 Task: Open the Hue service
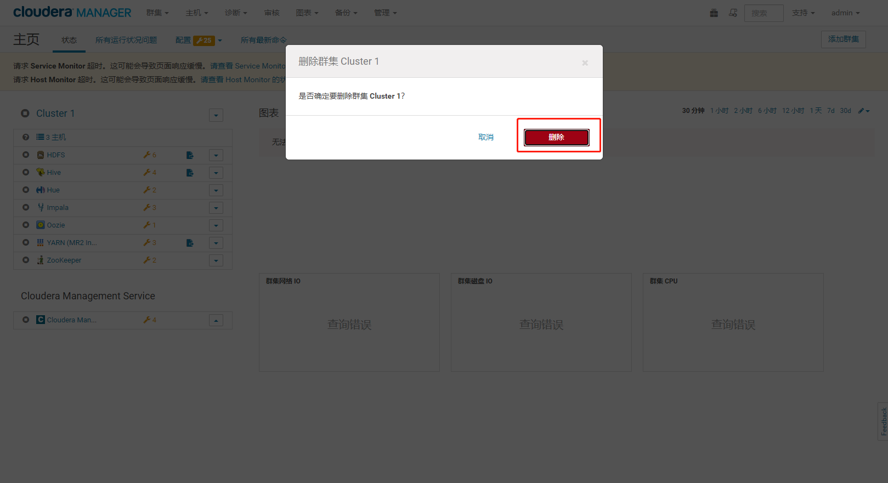[53, 190]
